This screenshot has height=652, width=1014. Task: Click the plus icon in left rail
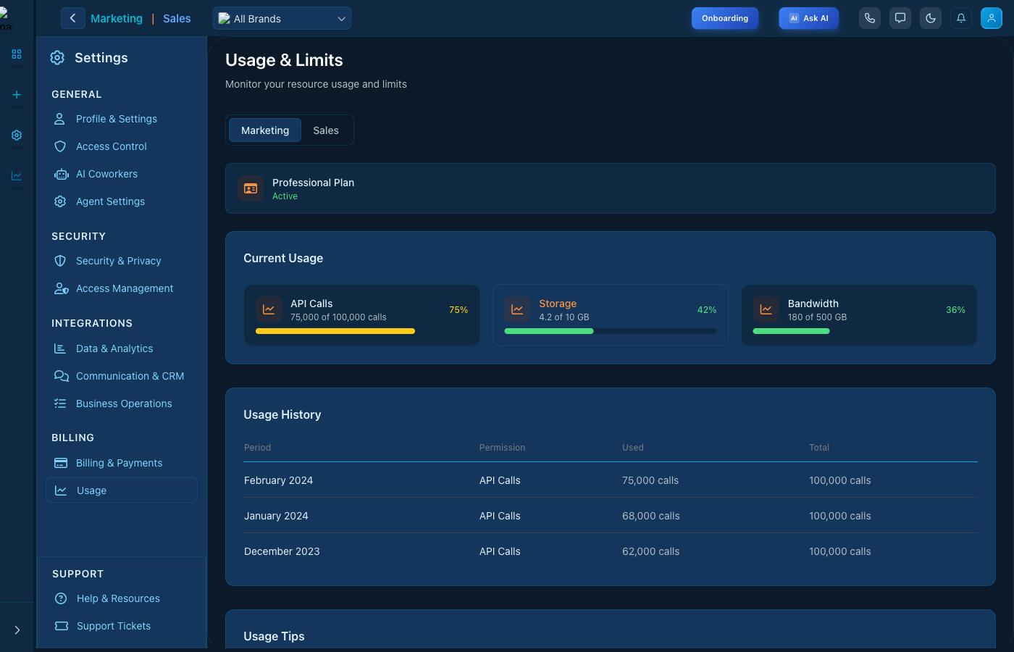pos(17,95)
